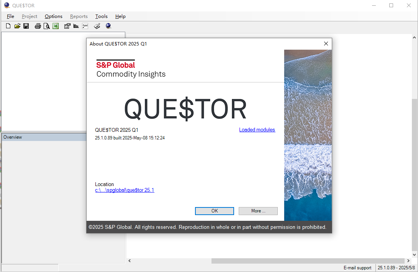Click the schematic diagram toolbar icon

click(85, 26)
